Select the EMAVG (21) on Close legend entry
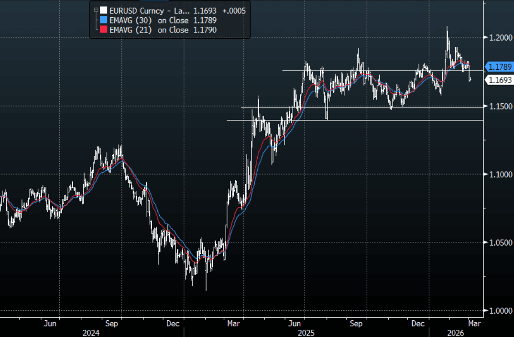 pyautogui.click(x=149, y=31)
